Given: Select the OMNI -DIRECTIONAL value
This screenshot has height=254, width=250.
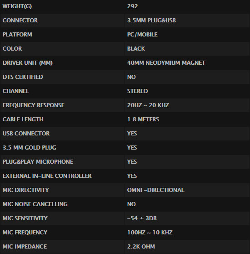Looking at the screenshot, I should tap(156, 190).
